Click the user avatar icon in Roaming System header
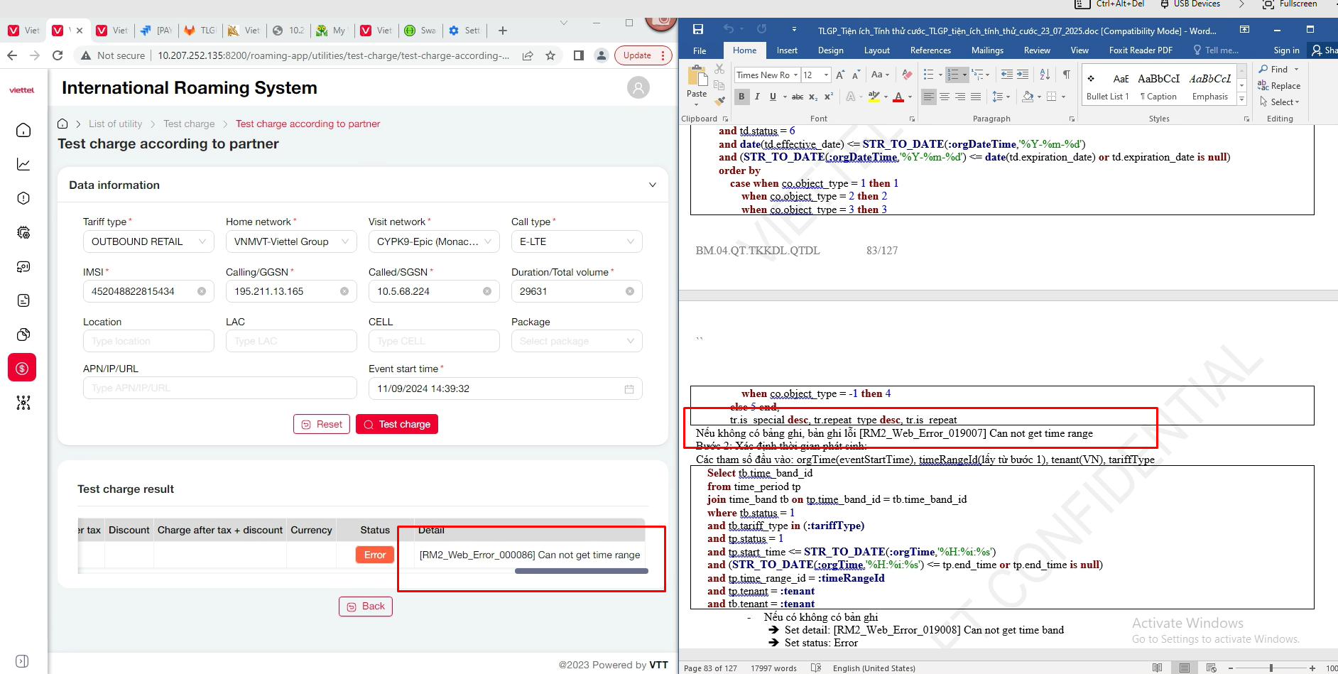1338x674 pixels. pyautogui.click(x=638, y=88)
